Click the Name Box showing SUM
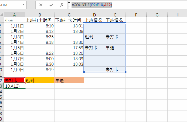The width and height of the screenshot is (187, 122). pos(11,5)
